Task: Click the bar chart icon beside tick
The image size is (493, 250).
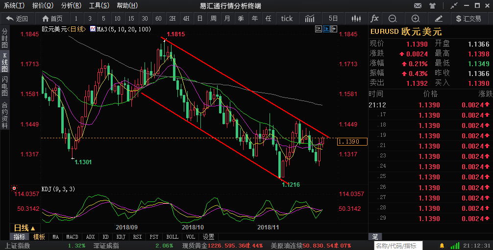Action: [x=310, y=19]
